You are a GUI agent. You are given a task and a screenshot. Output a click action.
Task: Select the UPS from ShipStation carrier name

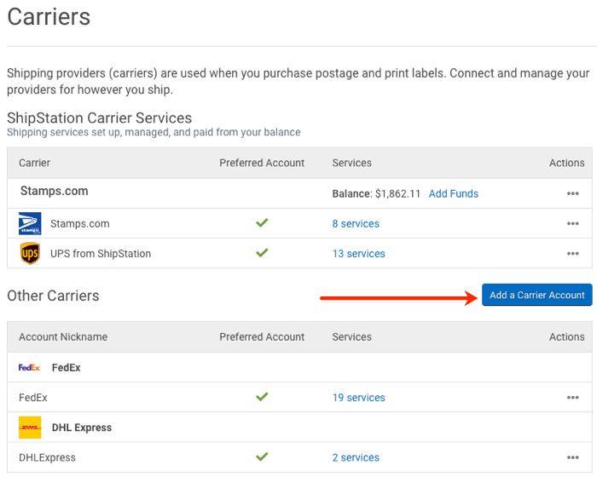click(101, 254)
